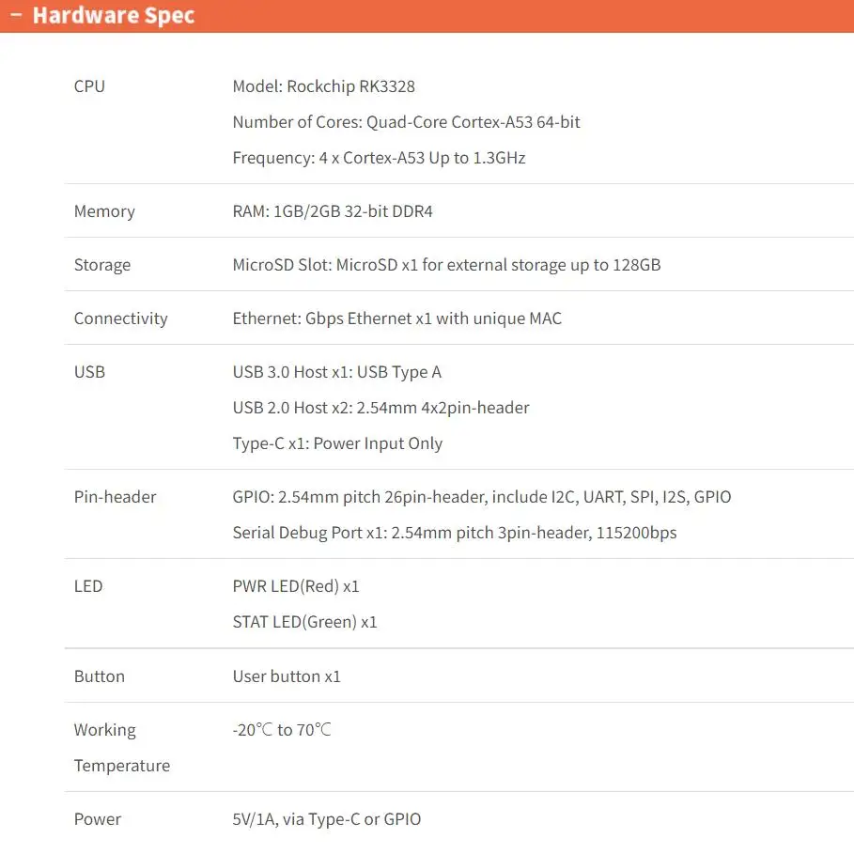Screen dimensions: 854x854
Task: Click the Pin-header row label
Action: coord(115,497)
